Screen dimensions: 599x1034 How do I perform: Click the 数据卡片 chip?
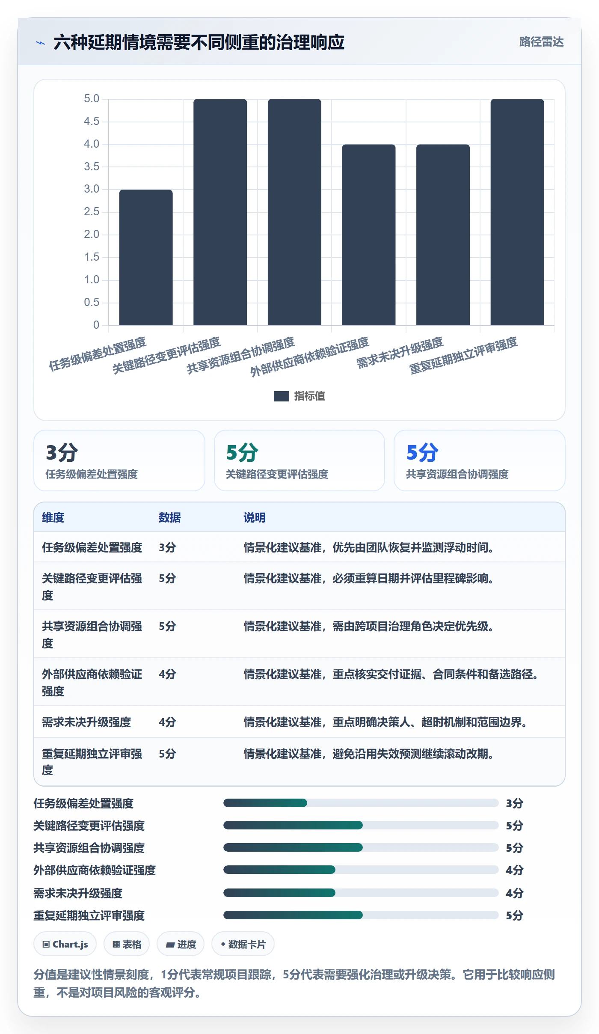pyautogui.click(x=243, y=944)
